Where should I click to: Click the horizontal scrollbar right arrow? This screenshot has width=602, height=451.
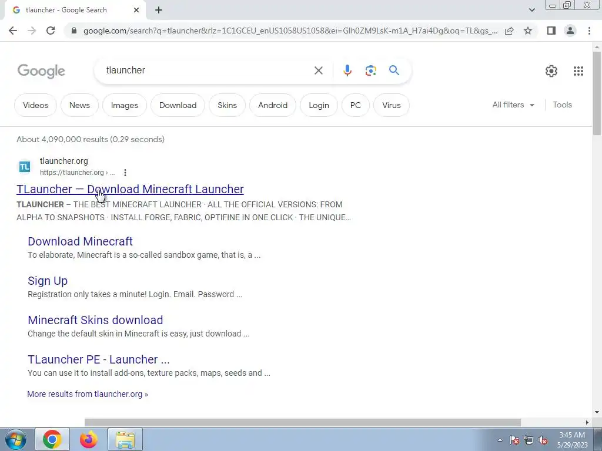[587, 422]
